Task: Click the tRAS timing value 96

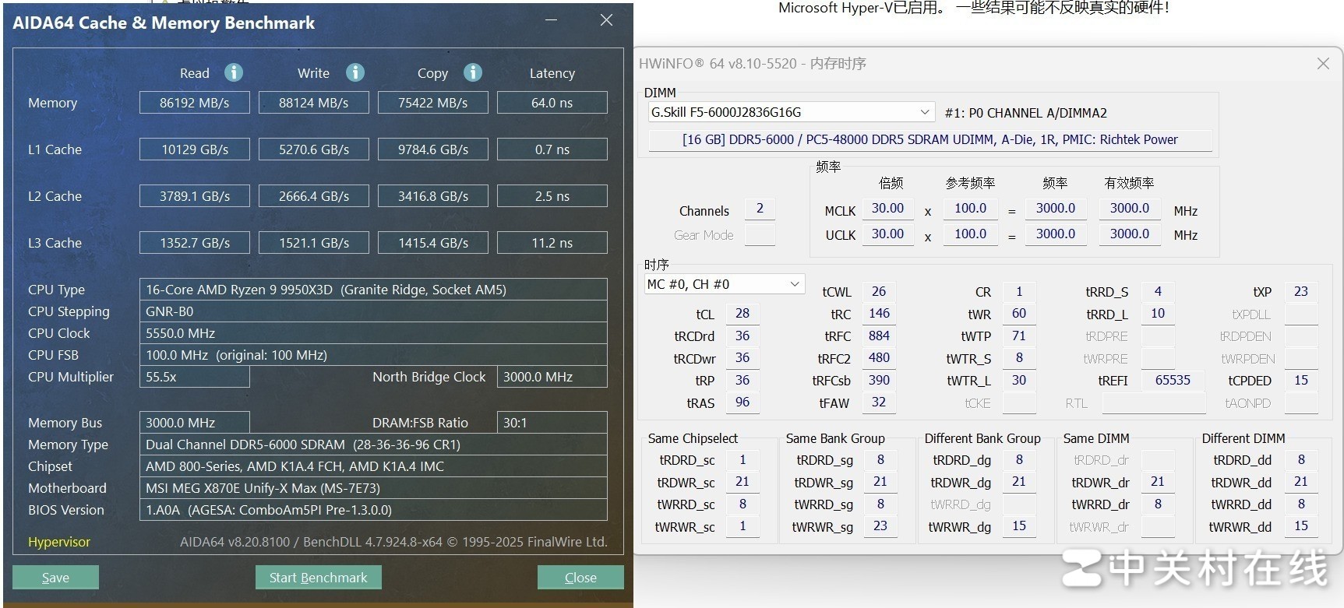Action: (743, 402)
